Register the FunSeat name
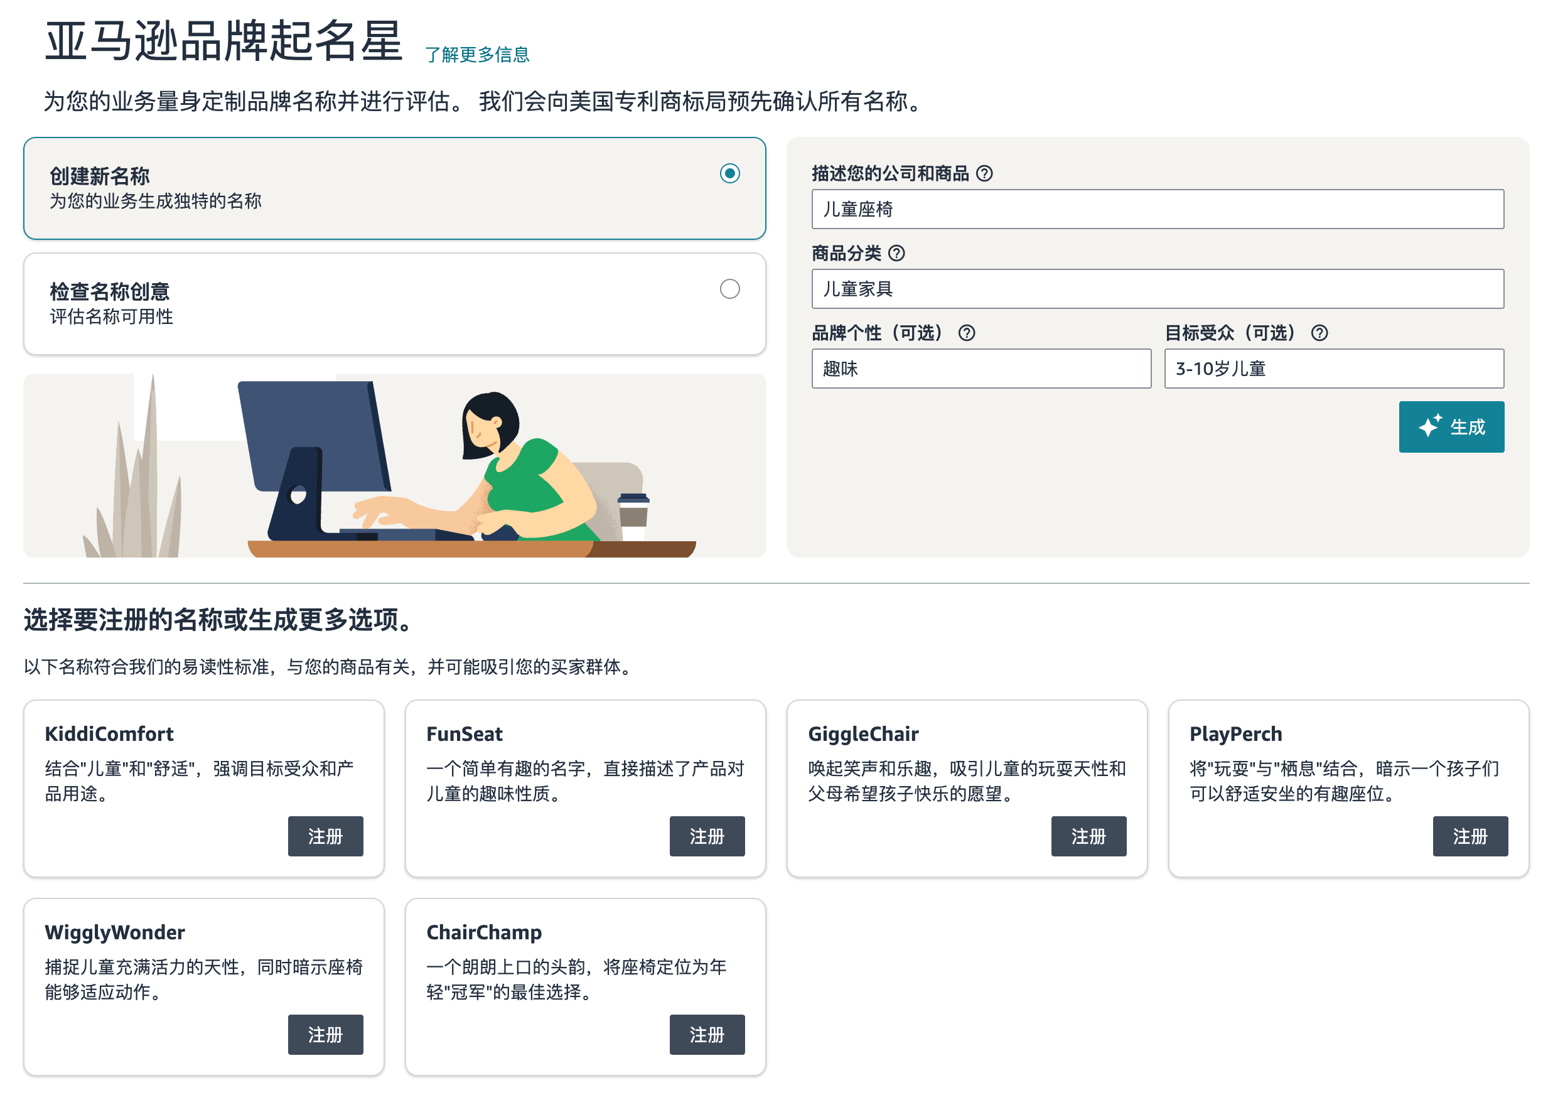 [x=707, y=837]
